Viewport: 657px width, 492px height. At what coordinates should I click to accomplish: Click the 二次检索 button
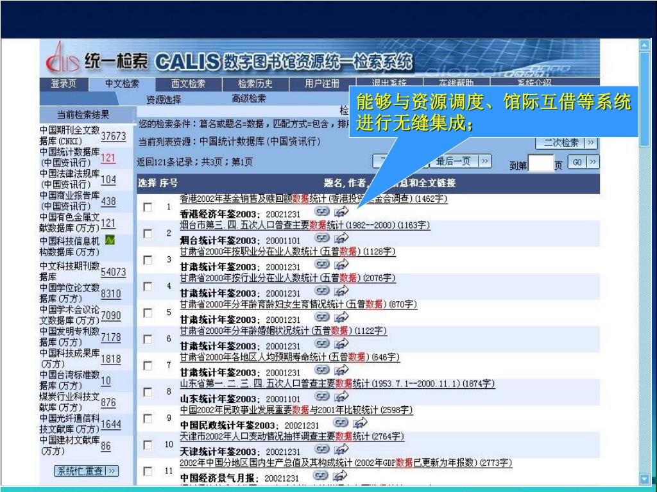point(566,143)
